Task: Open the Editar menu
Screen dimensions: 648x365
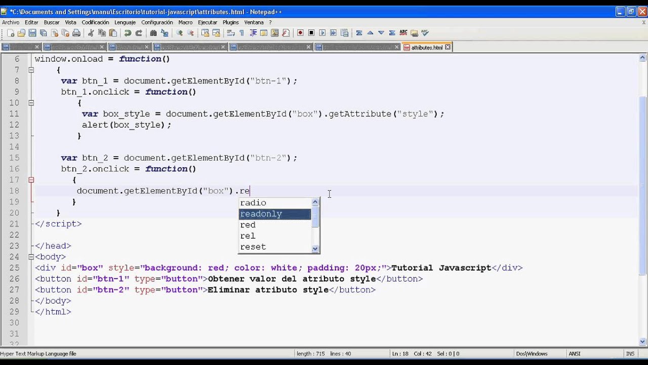Action: click(x=31, y=22)
